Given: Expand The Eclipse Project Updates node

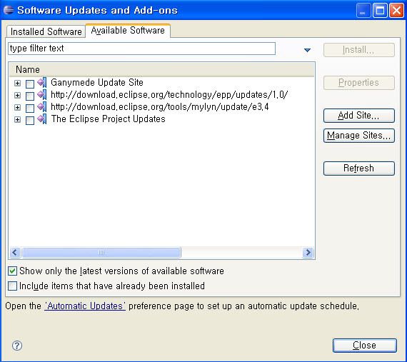Looking at the screenshot, I should tap(17, 120).
